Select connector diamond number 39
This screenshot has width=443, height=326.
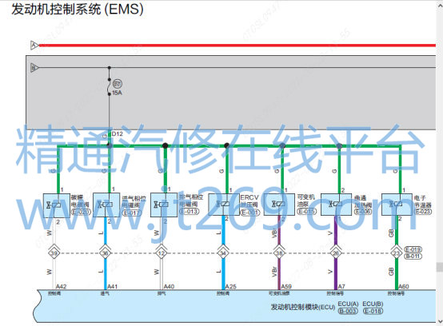54,253
